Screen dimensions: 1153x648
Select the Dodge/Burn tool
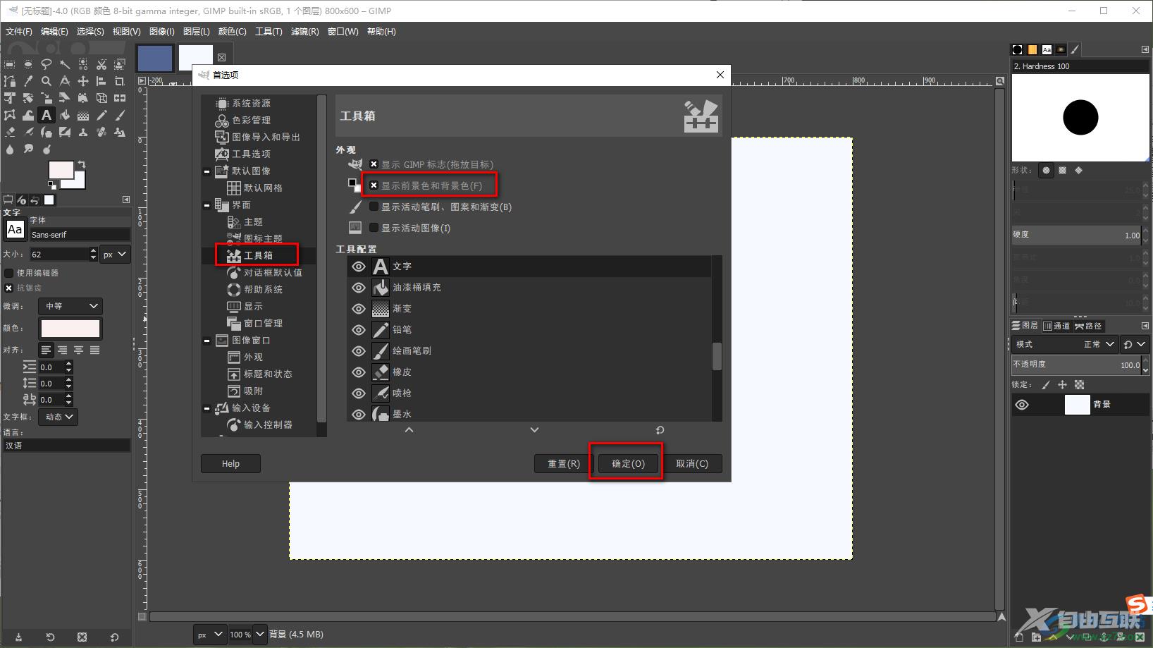tap(47, 149)
